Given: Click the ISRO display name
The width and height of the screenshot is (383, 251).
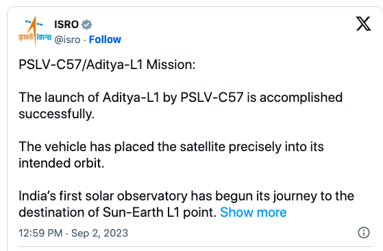Looking at the screenshot, I should pyautogui.click(x=66, y=25).
